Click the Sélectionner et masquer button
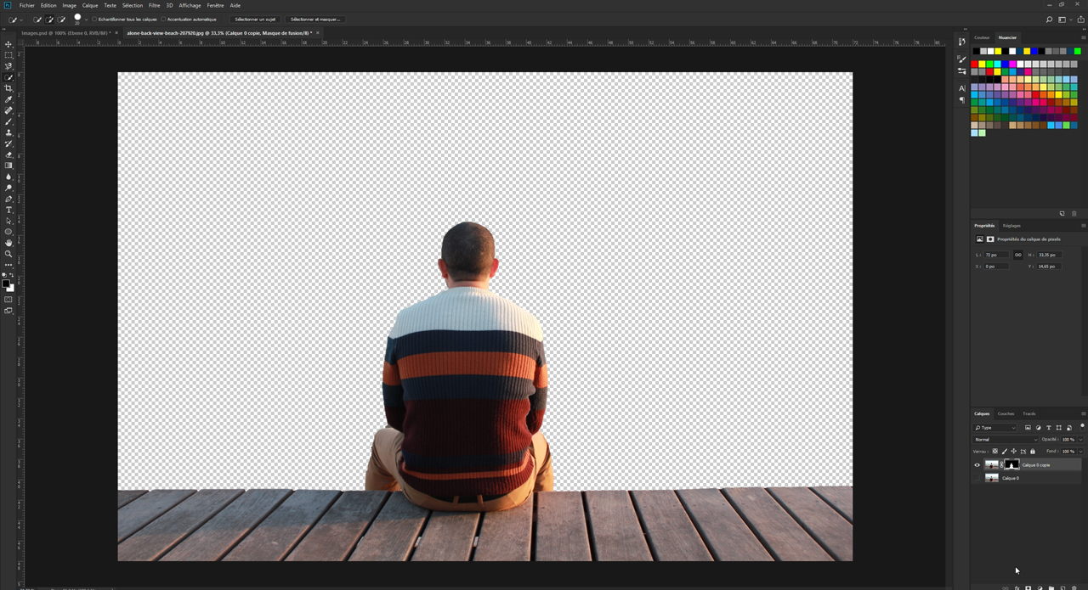This screenshot has height=590, width=1088. click(x=315, y=20)
